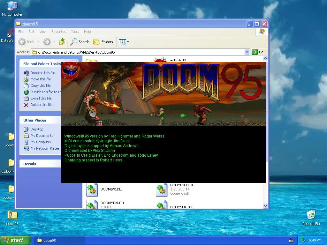This screenshot has height=245, width=327.
Task: Open the File menu
Action: 21,32
